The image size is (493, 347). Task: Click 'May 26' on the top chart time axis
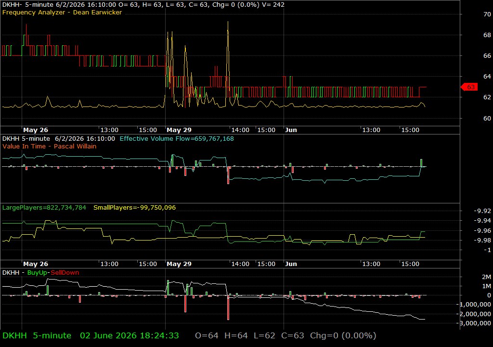tap(36, 130)
